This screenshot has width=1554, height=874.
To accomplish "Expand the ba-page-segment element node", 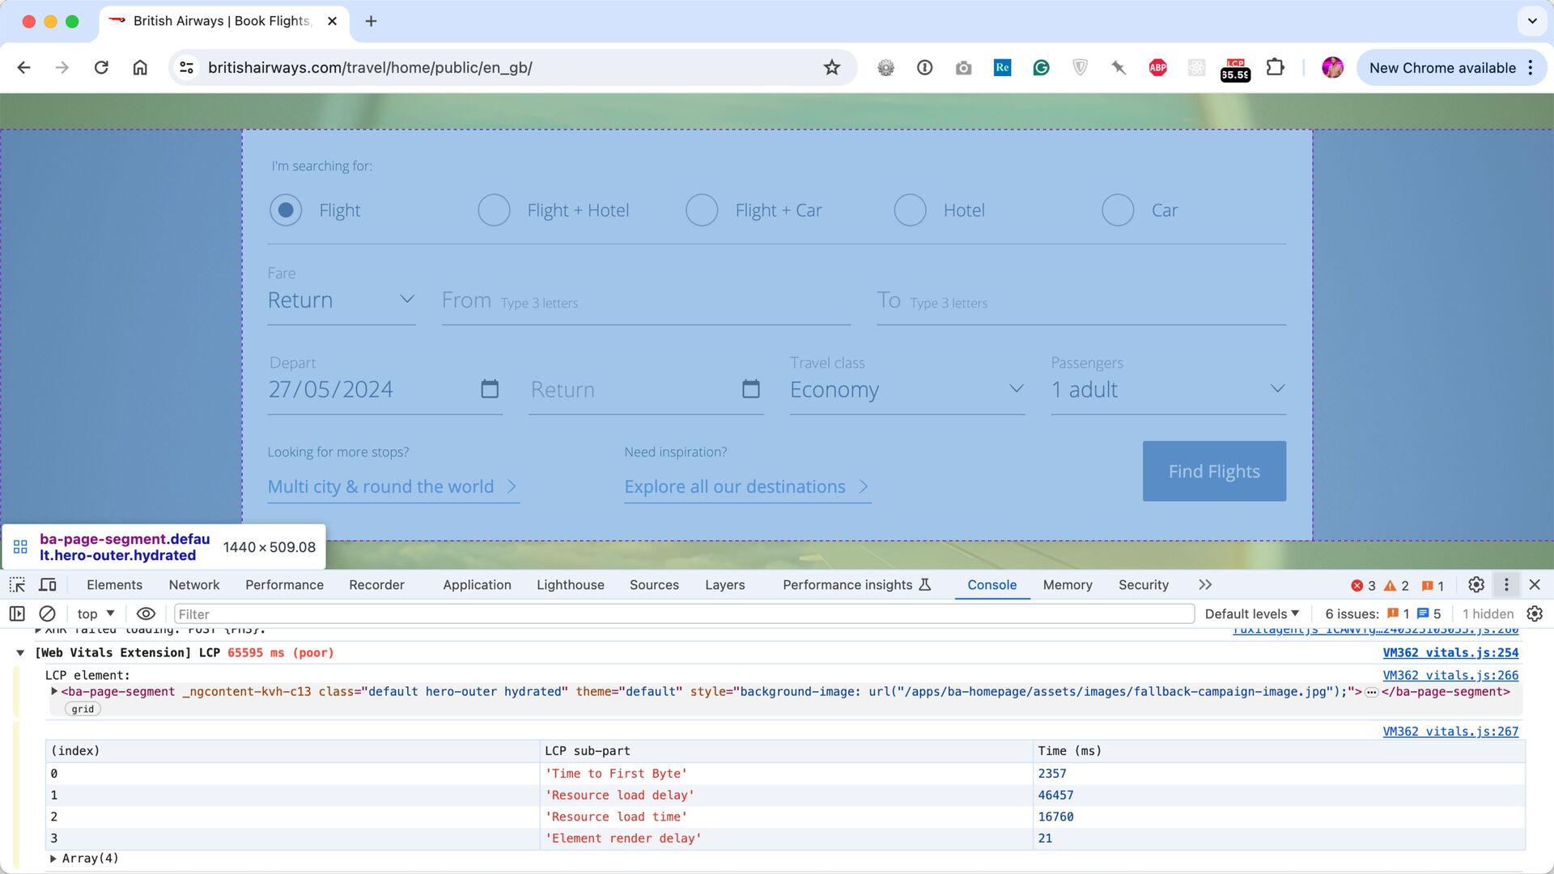I will [54, 691].
